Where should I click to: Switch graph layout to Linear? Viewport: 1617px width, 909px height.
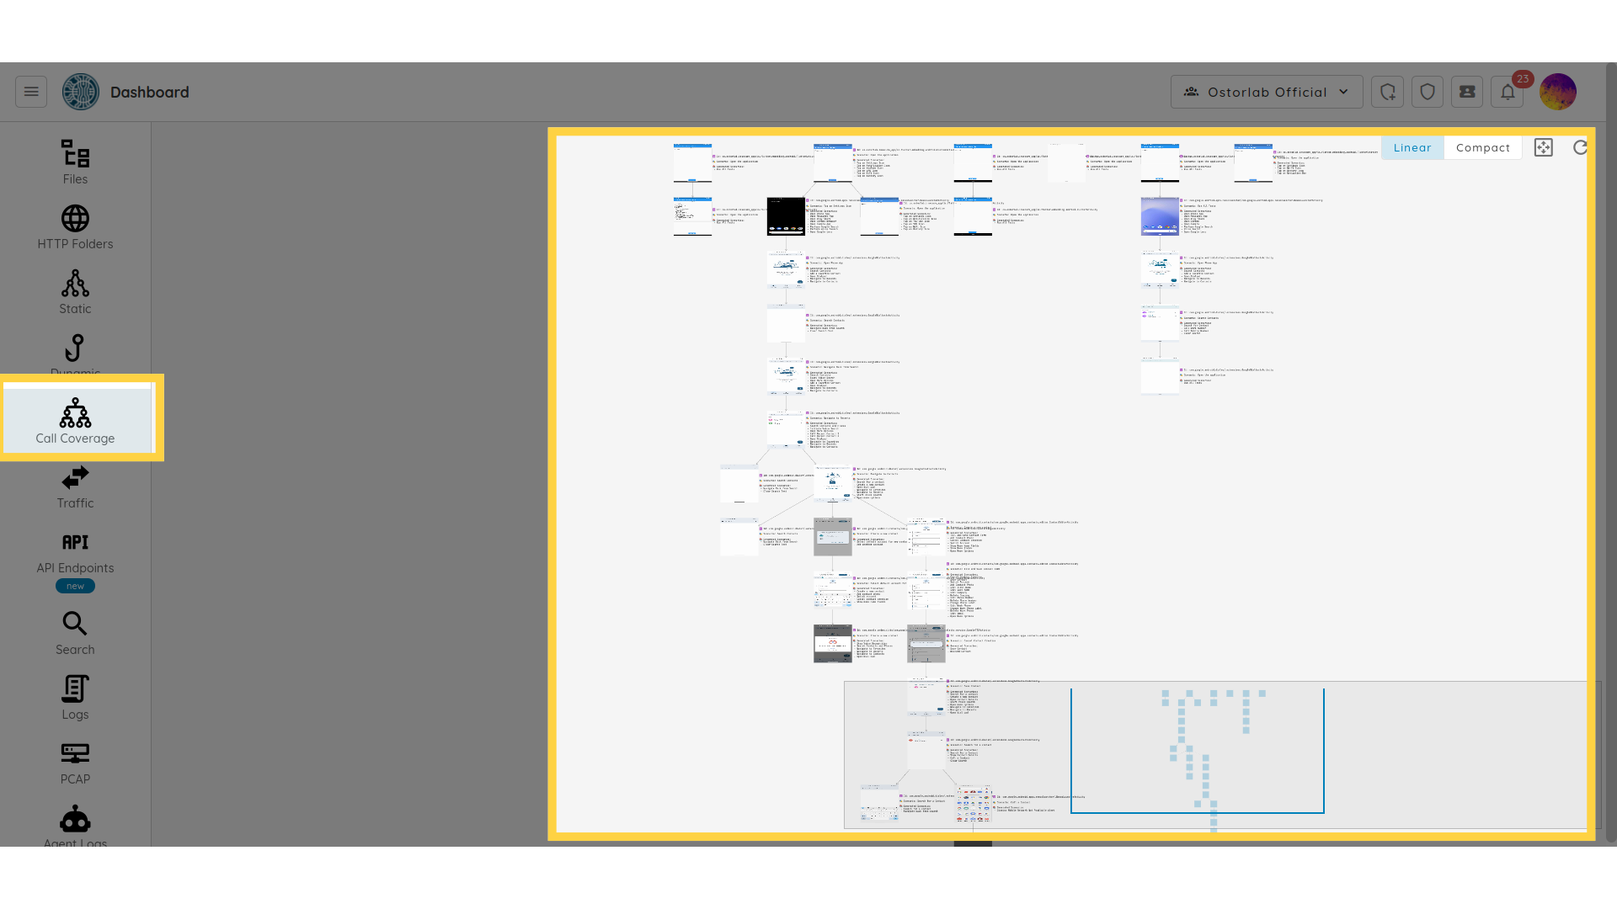click(x=1412, y=147)
